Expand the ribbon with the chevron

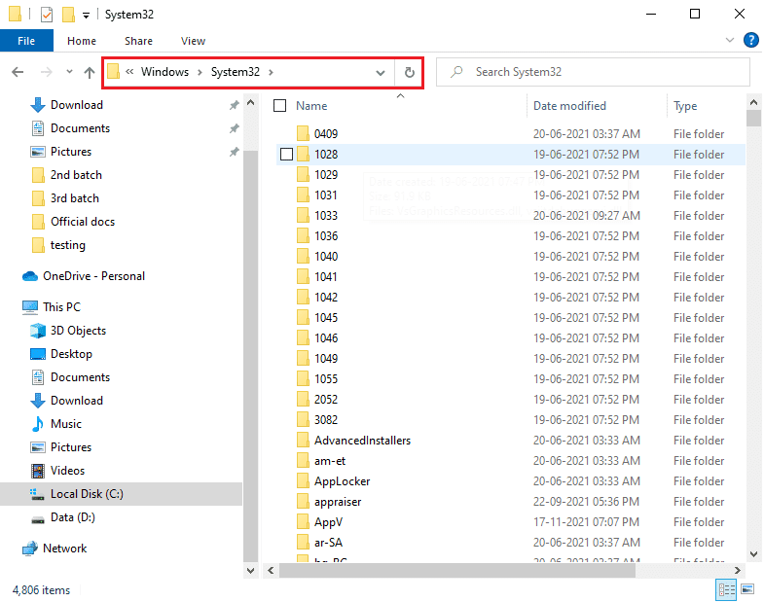click(x=729, y=40)
